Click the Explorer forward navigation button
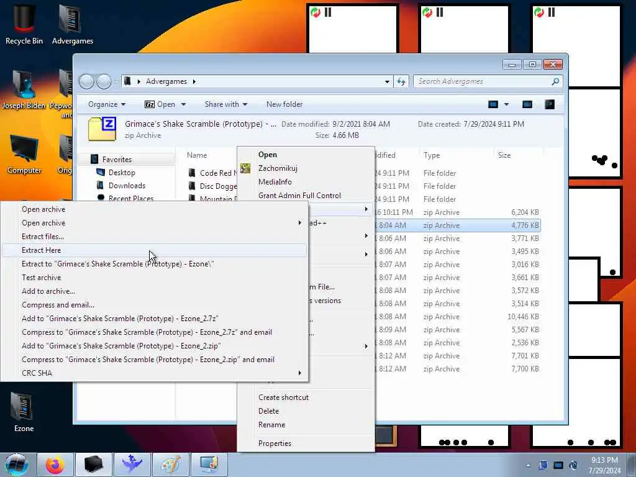This screenshot has width=636, height=477. (104, 81)
